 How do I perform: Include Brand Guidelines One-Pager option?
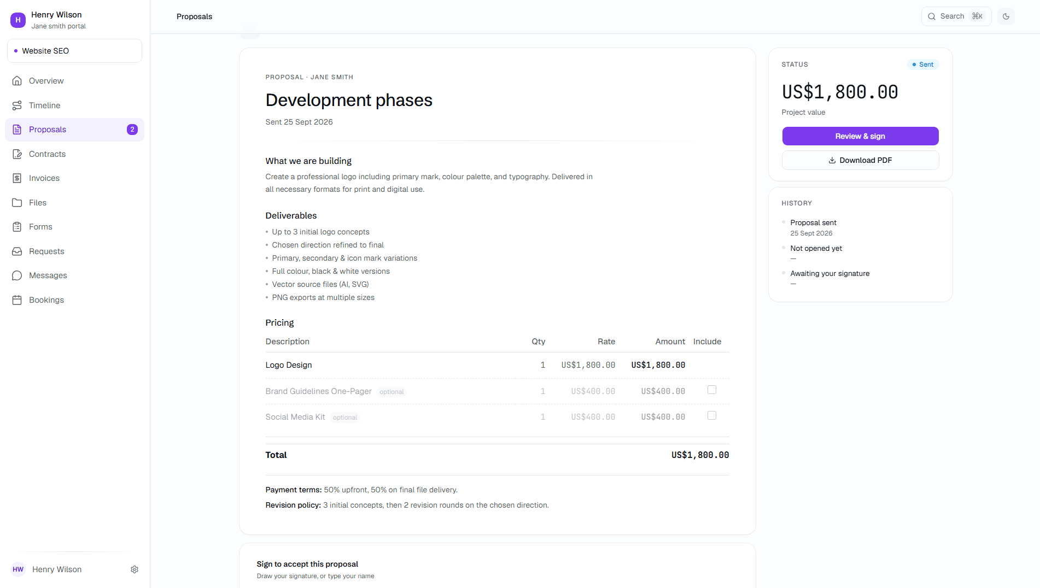pyautogui.click(x=712, y=390)
